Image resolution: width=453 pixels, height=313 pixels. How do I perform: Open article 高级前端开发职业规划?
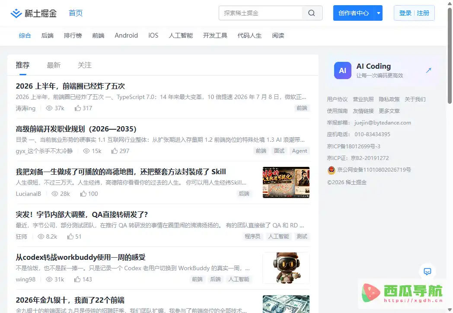pos(76,129)
